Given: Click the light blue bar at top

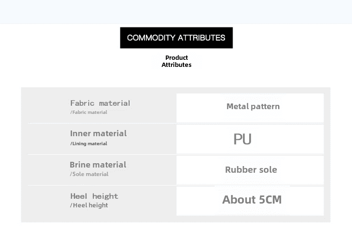Looking at the screenshot, I should pyautogui.click(x=176, y=11).
